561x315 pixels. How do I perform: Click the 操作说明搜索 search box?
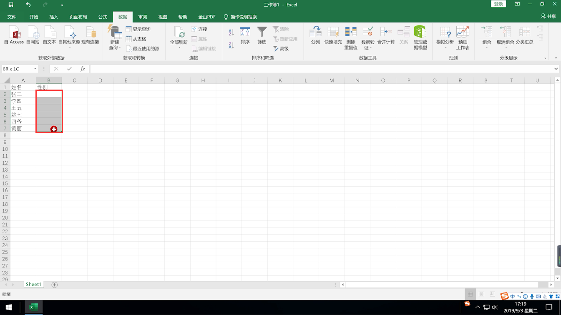point(241,17)
